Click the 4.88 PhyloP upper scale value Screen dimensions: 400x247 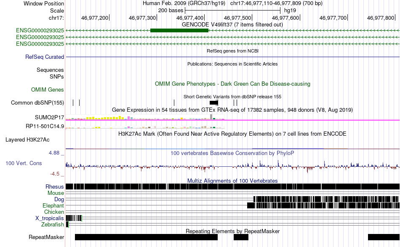tap(54, 153)
